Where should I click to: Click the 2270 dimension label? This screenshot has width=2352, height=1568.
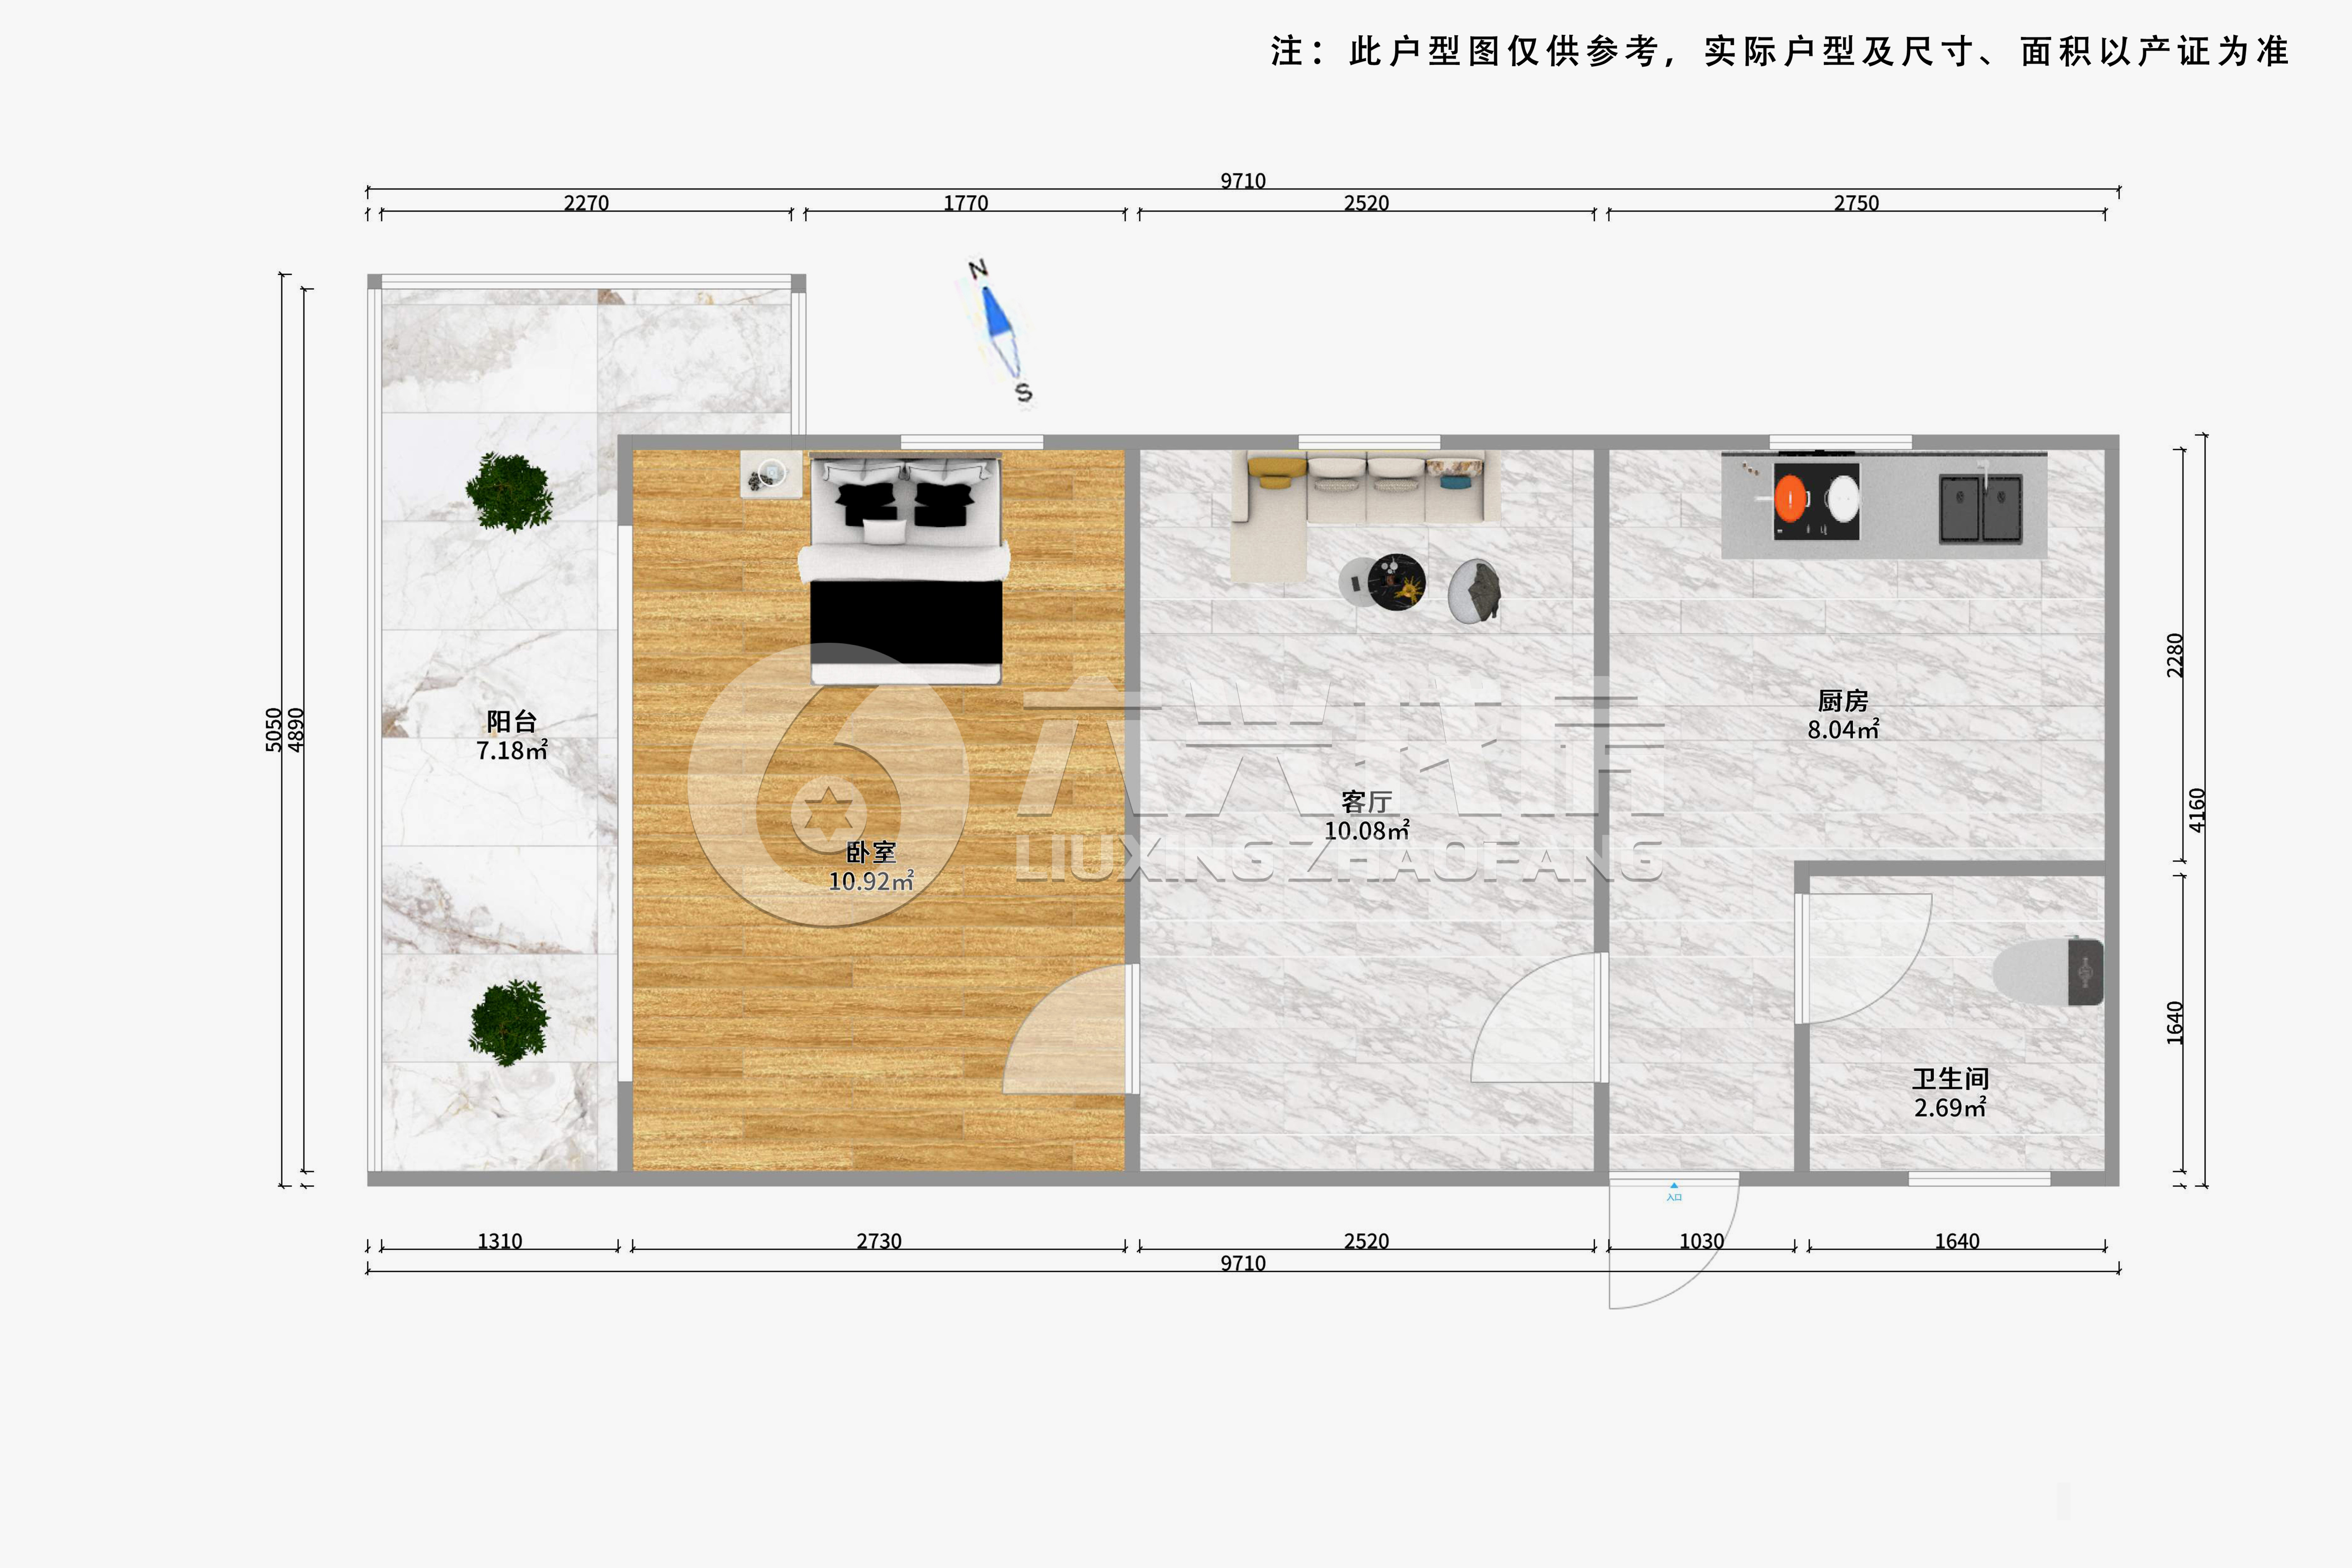tap(586, 203)
